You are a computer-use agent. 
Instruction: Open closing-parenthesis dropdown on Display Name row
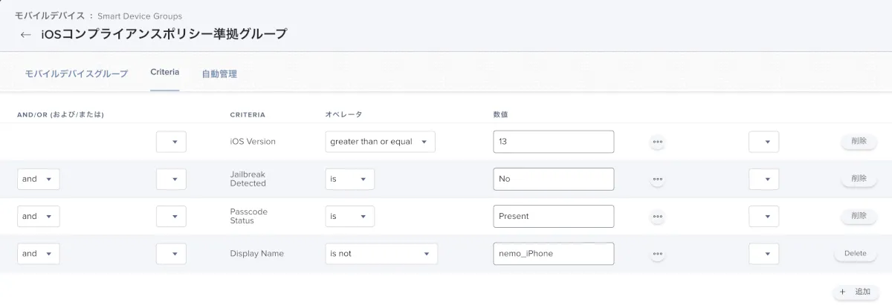[763, 254]
